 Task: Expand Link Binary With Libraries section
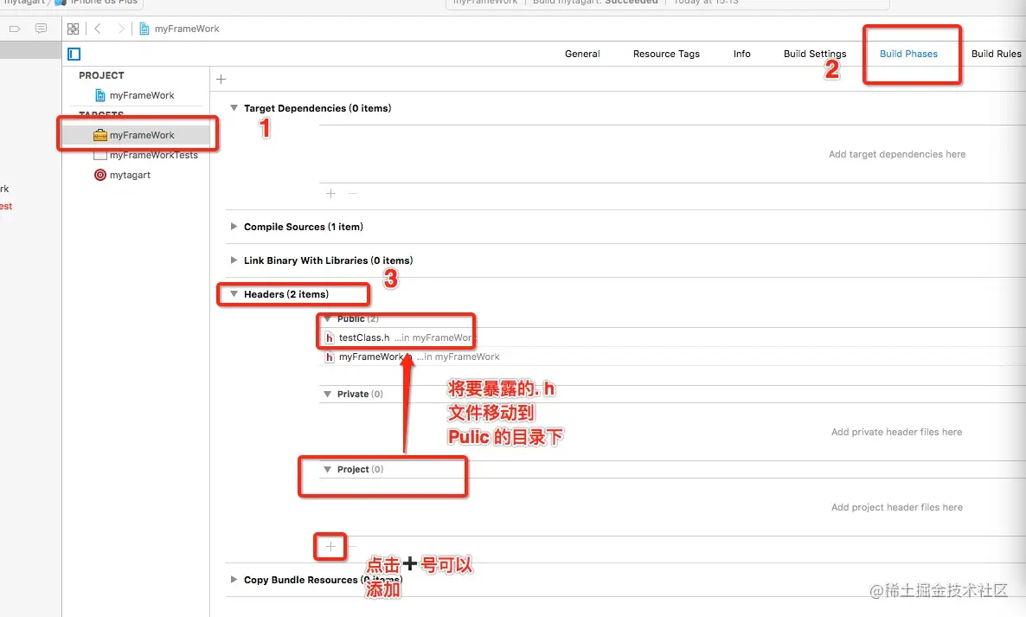click(x=234, y=260)
